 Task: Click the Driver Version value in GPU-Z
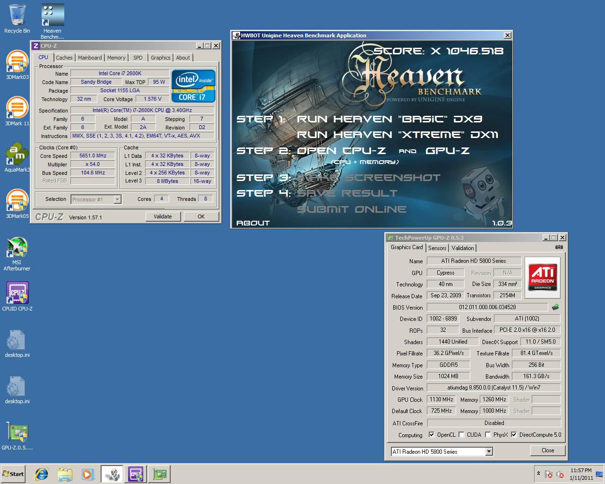click(494, 388)
